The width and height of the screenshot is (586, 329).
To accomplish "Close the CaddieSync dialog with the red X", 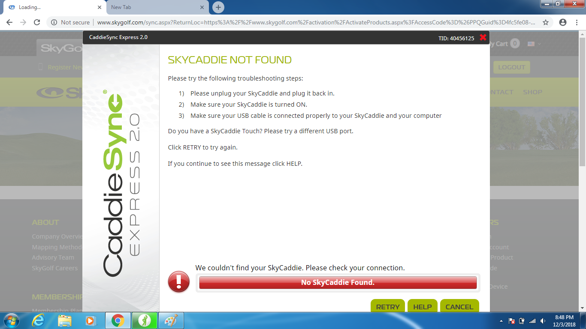I will tap(483, 38).
